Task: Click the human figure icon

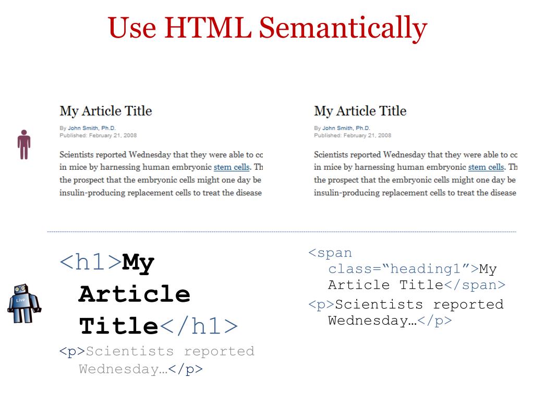Action: tap(23, 145)
